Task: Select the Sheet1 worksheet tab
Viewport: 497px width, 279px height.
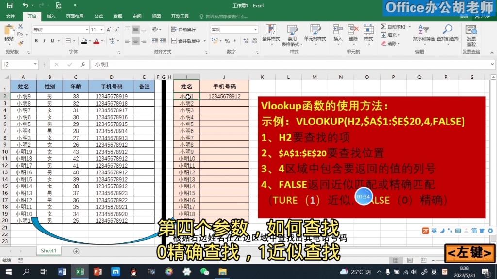Action: (48, 251)
